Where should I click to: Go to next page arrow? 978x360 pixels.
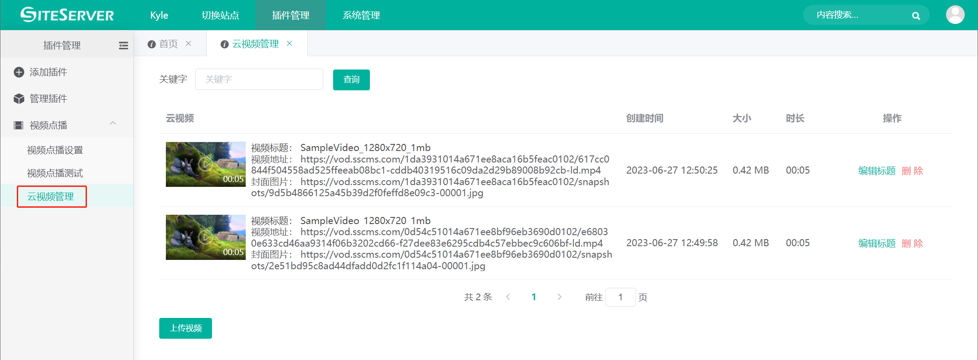559,297
